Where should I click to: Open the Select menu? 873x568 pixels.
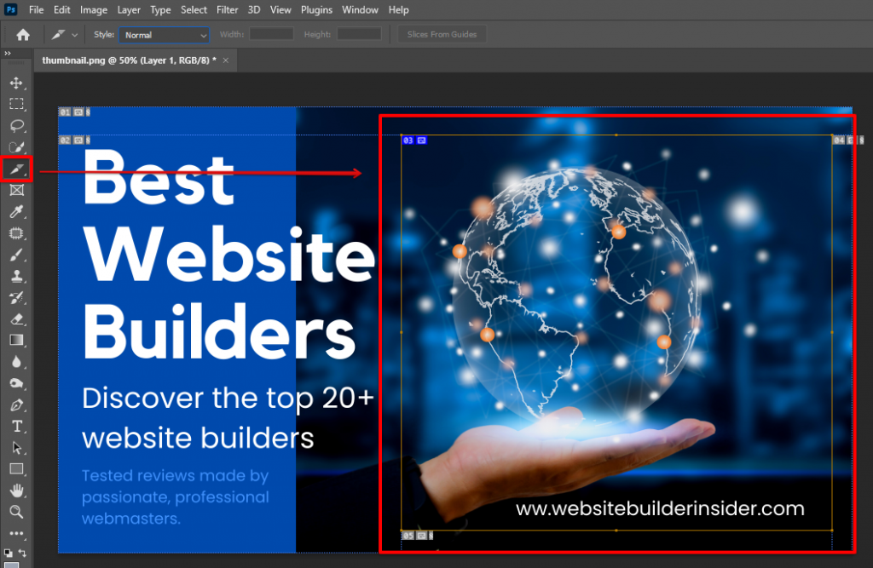coord(194,9)
